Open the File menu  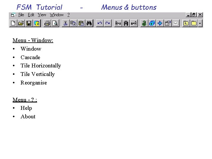point(21,15)
